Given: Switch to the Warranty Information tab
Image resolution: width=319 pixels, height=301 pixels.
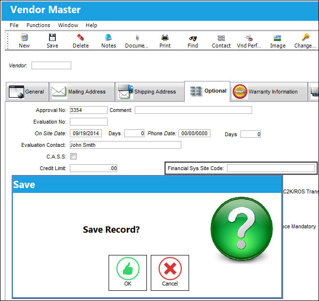Looking at the screenshot, I should 269,92.
